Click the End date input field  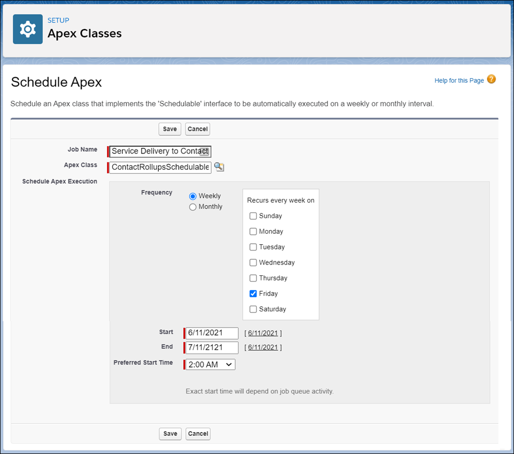[x=212, y=348]
